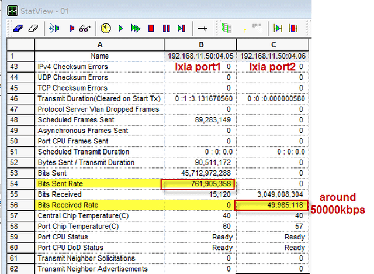Screen dimensions: 374x274
Task: Click the white eraser icon in toolbar
Action: pos(32,28)
